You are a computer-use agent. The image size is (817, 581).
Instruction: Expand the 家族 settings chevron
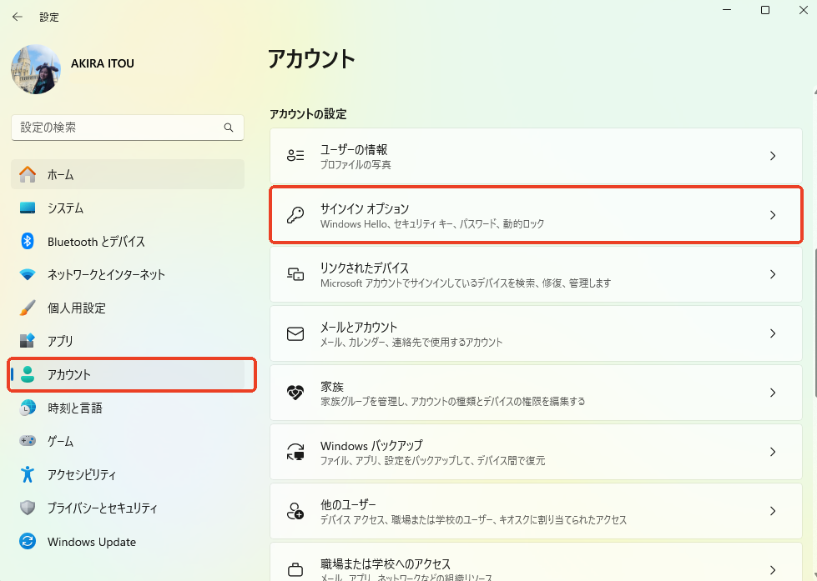pyautogui.click(x=772, y=392)
